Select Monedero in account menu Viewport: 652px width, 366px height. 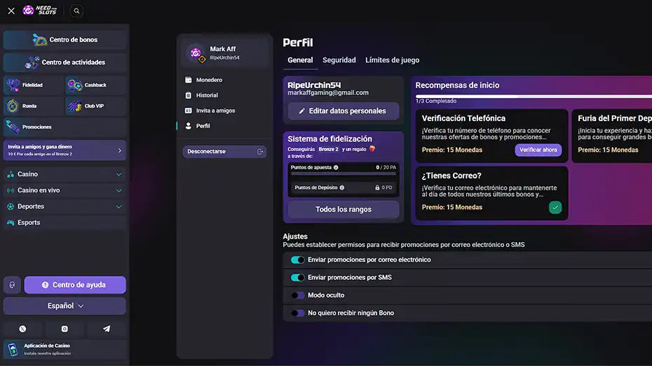[209, 80]
